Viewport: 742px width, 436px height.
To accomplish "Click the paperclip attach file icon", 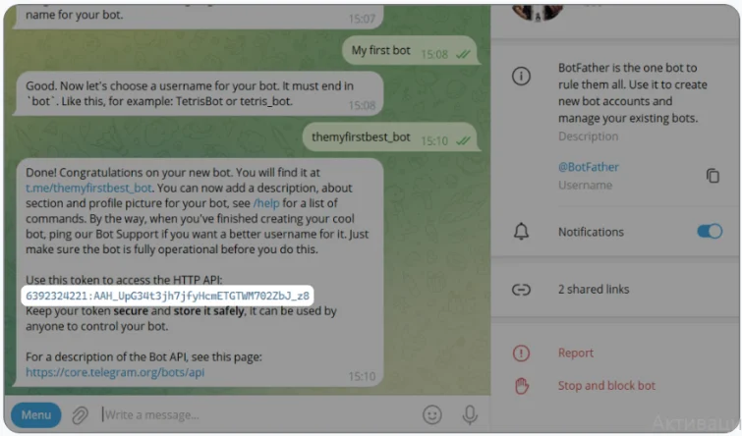I will [x=80, y=415].
